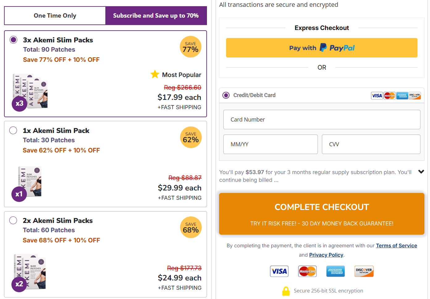
Task: Focus the Card Number input field
Action: [x=322, y=120]
